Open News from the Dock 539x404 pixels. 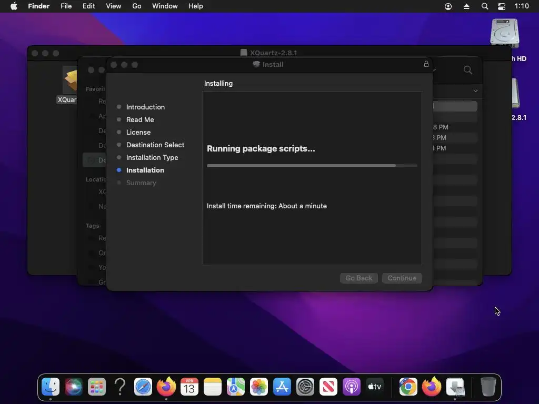click(x=328, y=387)
